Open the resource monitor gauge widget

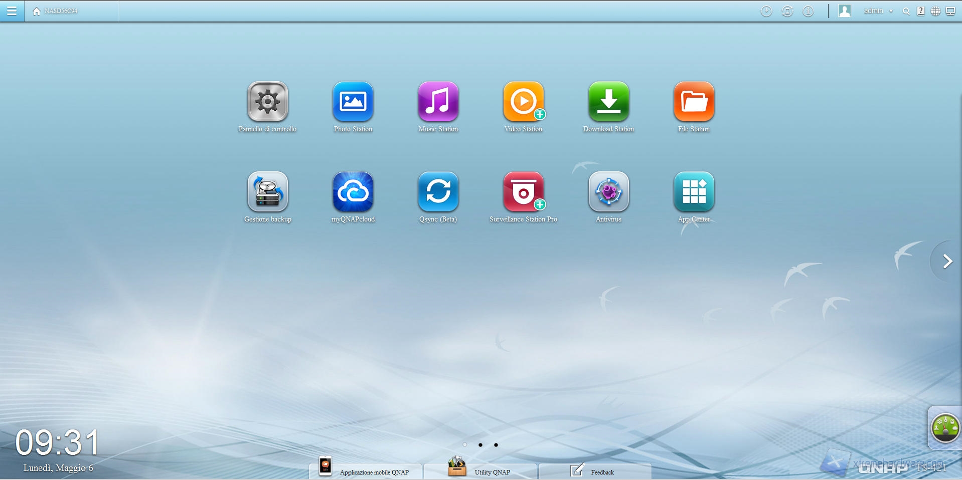(945, 428)
